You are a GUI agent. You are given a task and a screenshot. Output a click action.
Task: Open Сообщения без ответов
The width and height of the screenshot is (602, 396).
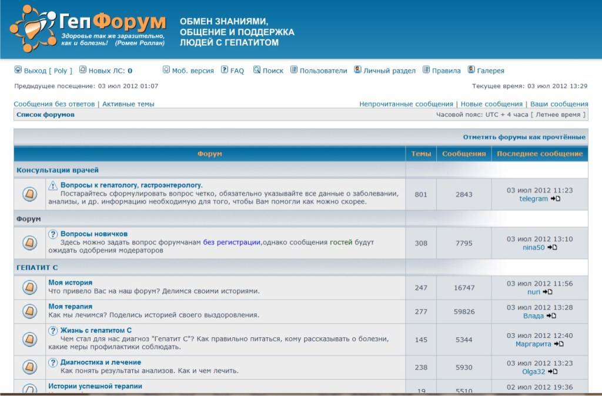click(54, 104)
